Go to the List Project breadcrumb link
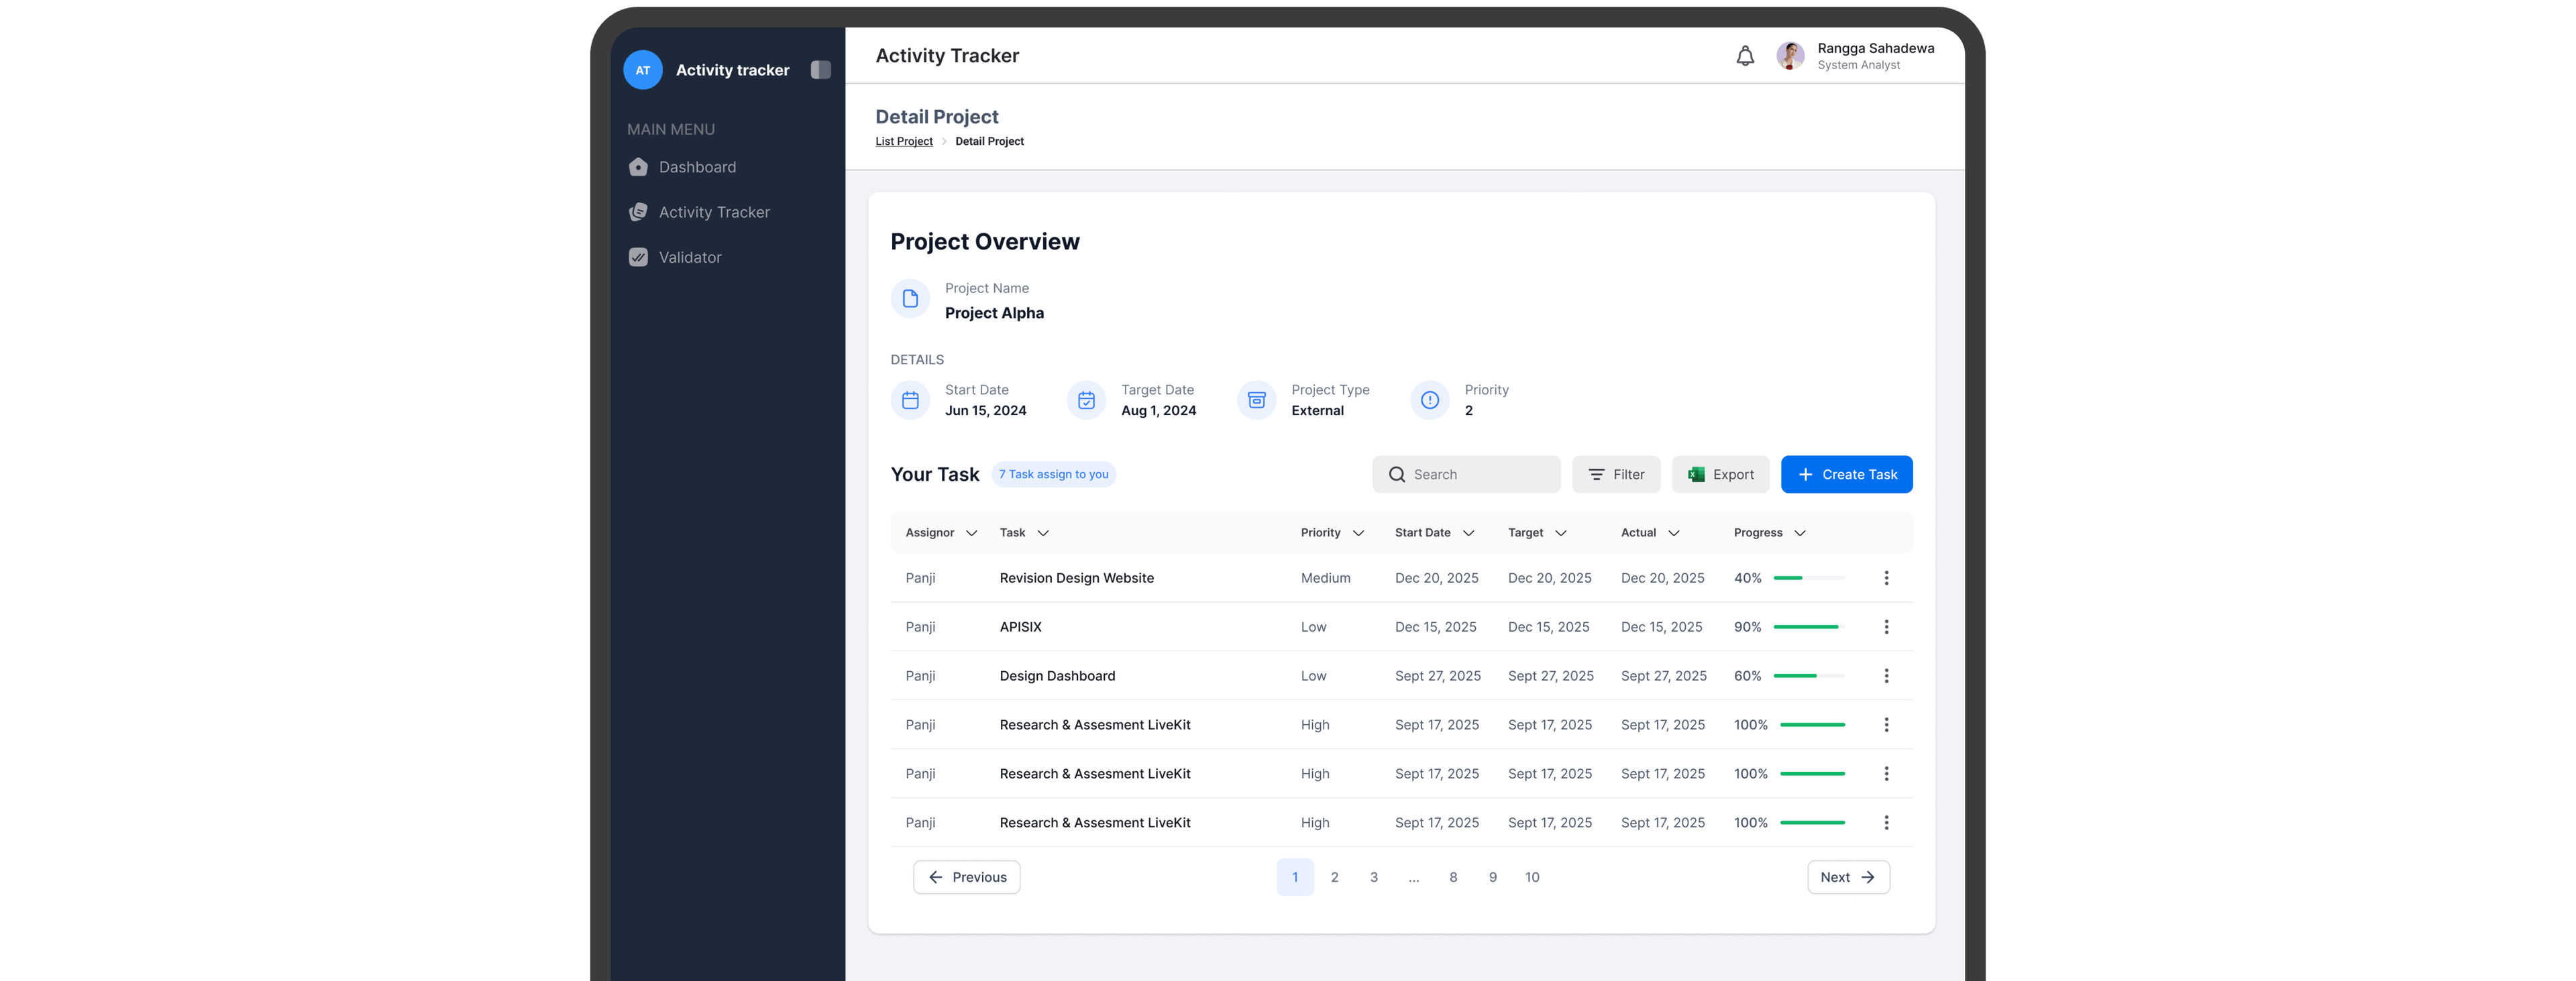Screen dimensions: 2576x981 pos(903,141)
